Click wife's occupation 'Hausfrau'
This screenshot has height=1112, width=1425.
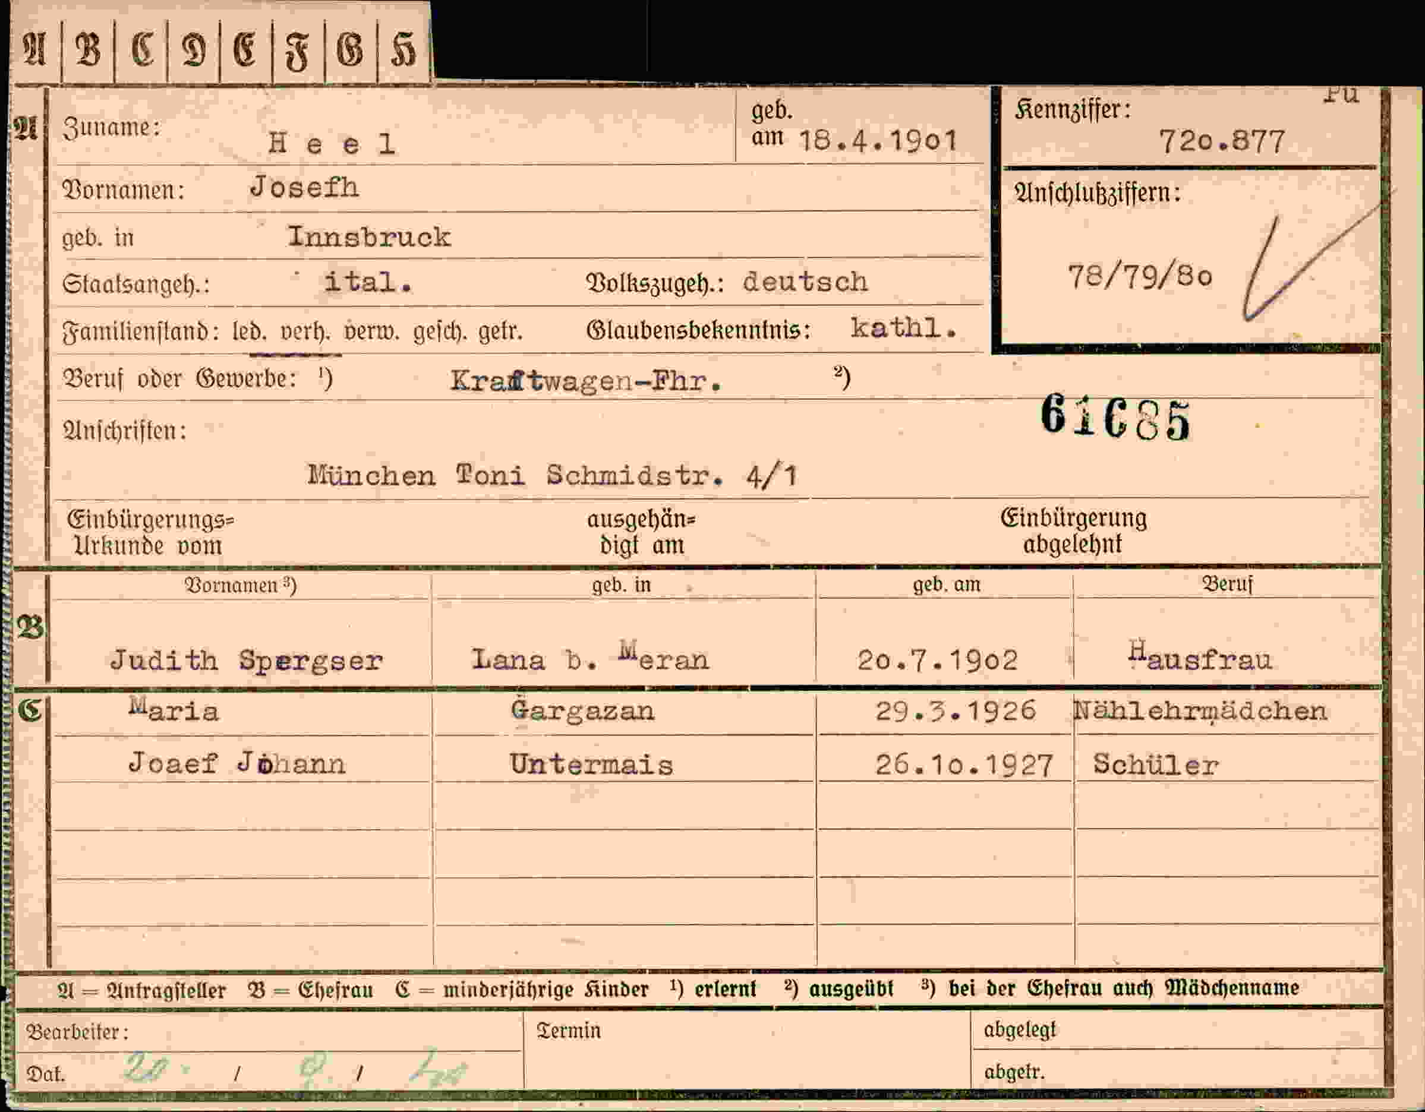point(1200,658)
